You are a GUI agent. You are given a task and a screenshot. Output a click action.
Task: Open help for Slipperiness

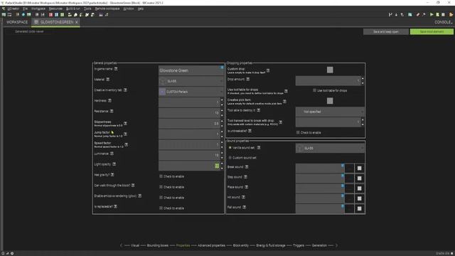pyautogui.click(x=125, y=123)
